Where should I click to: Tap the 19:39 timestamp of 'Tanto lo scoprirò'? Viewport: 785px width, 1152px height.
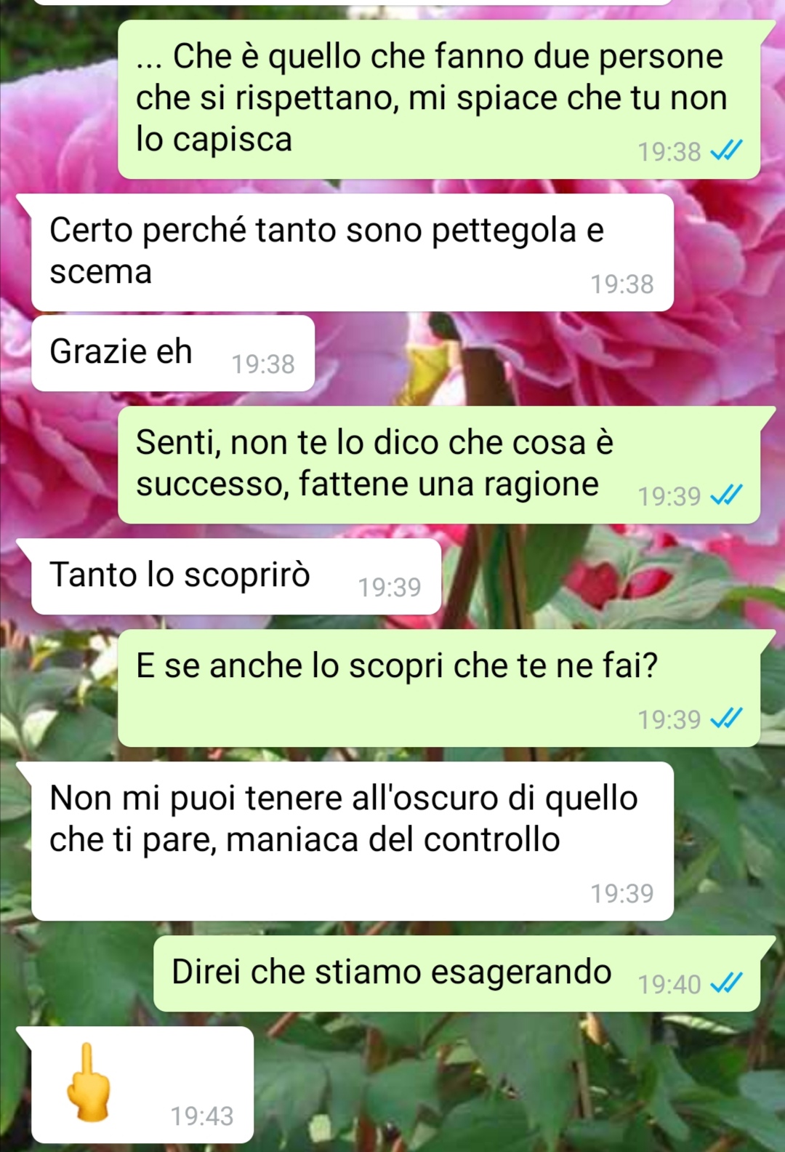(x=390, y=587)
